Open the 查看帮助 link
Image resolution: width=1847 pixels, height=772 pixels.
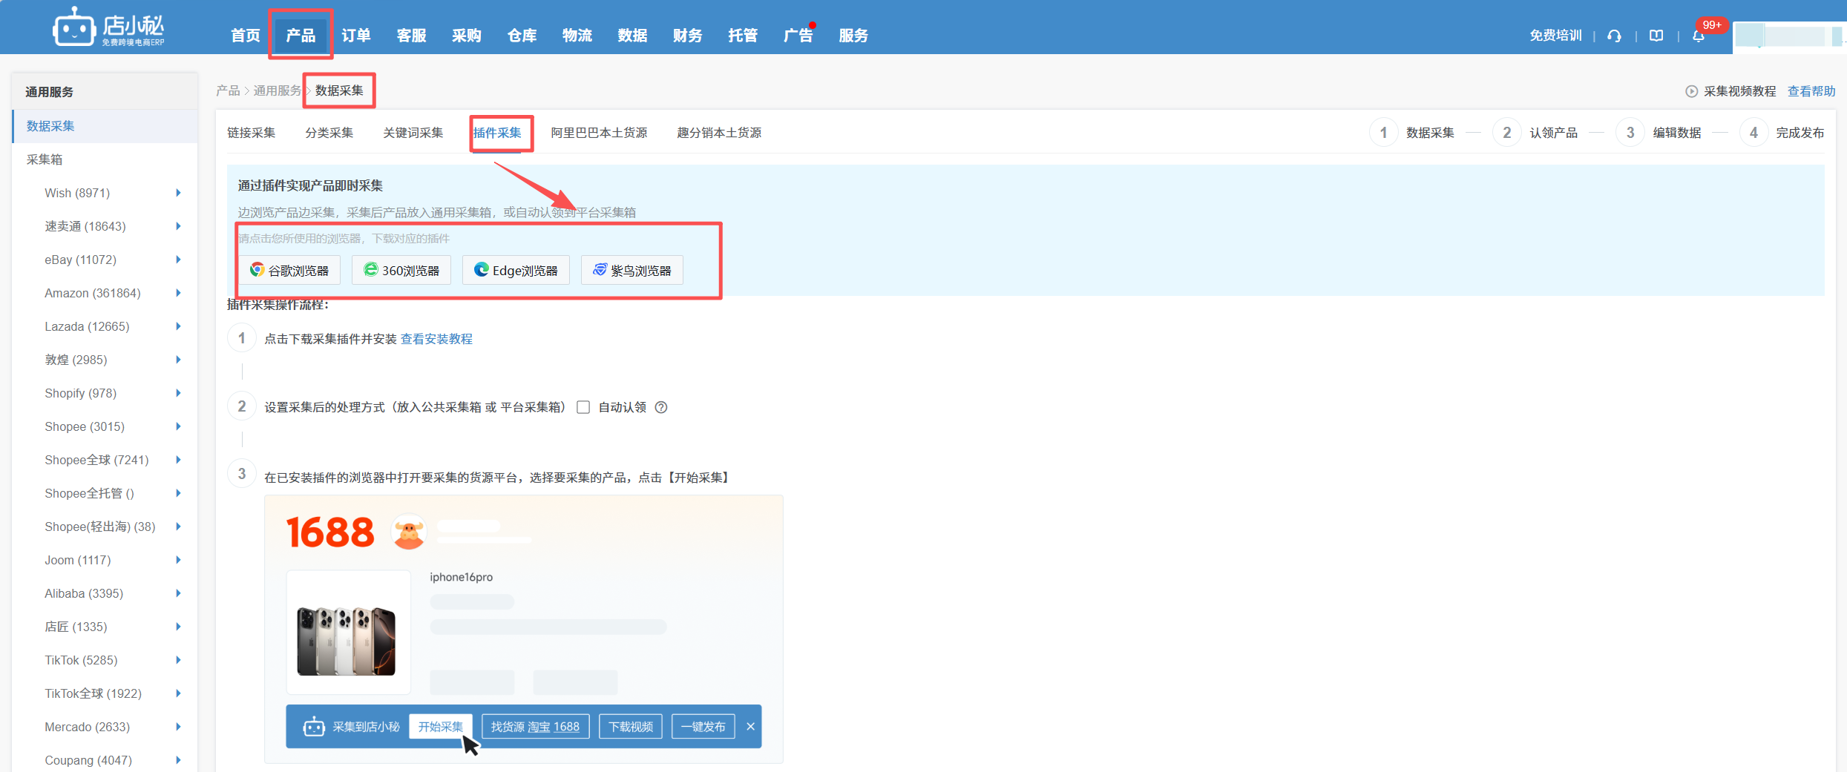[x=1811, y=91]
